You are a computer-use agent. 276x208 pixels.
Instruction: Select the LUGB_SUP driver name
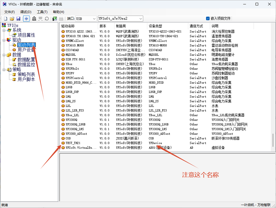(x=72, y=92)
